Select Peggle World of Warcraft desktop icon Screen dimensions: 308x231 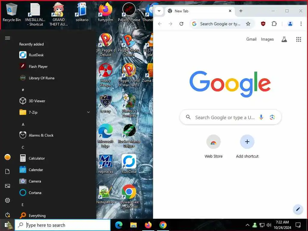click(129, 75)
